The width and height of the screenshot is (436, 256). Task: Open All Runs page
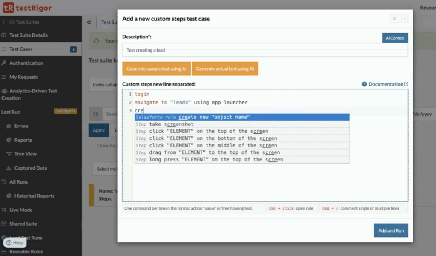point(18,182)
